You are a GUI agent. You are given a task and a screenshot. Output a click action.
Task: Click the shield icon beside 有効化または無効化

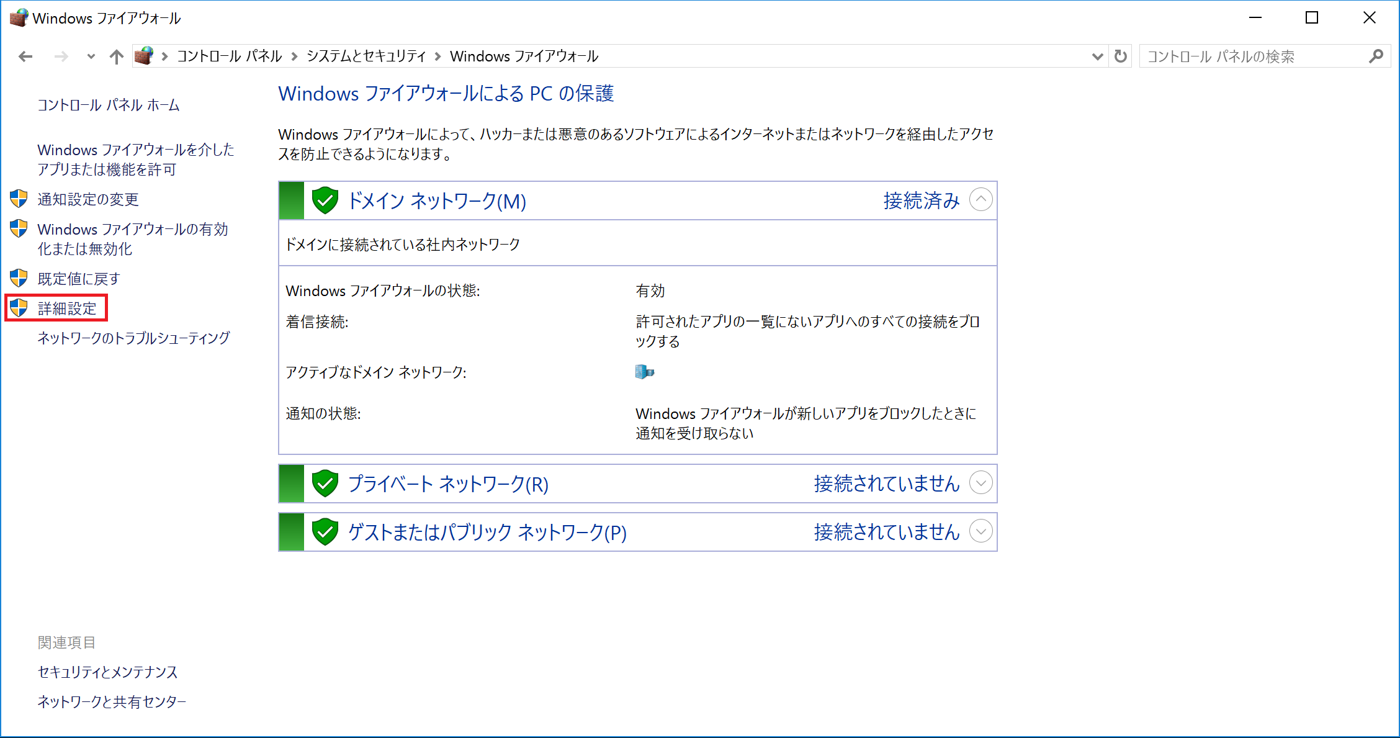click(x=19, y=228)
